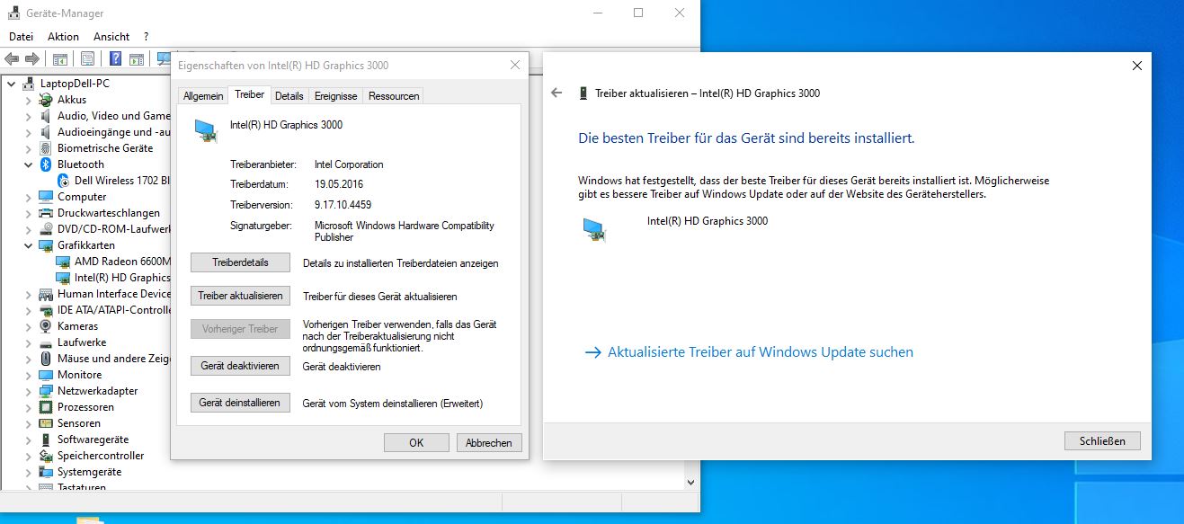The width and height of the screenshot is (1184, 524).
Task: Expand the IDE ATA/ATAPI-Controller node
Action: (x=29, y=310)
